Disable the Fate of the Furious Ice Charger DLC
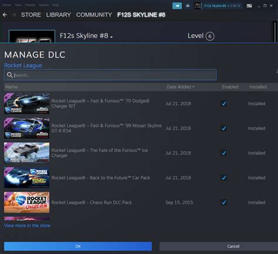 [x=223, y=153]
